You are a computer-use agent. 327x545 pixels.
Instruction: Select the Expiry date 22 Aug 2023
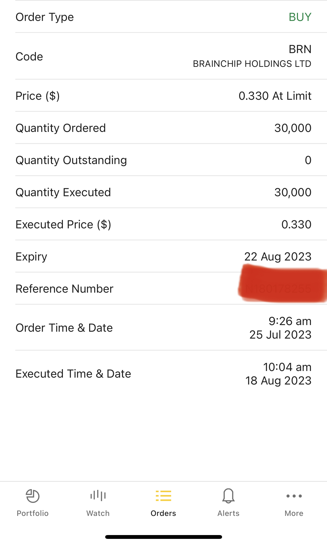(278, 257)
